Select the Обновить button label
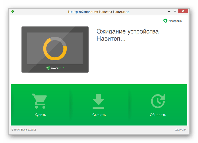This screenshot has width=198, height=143. point(158,115)
